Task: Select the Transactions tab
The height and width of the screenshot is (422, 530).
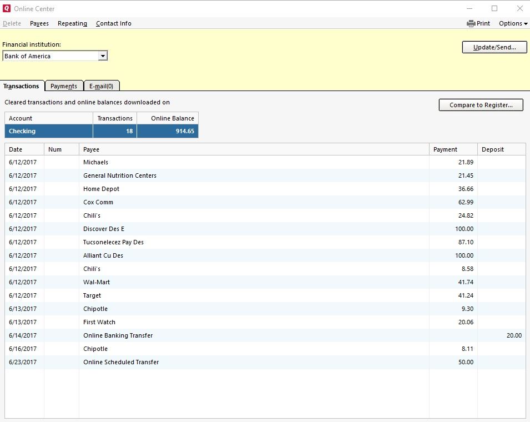Action: point(21,86)
